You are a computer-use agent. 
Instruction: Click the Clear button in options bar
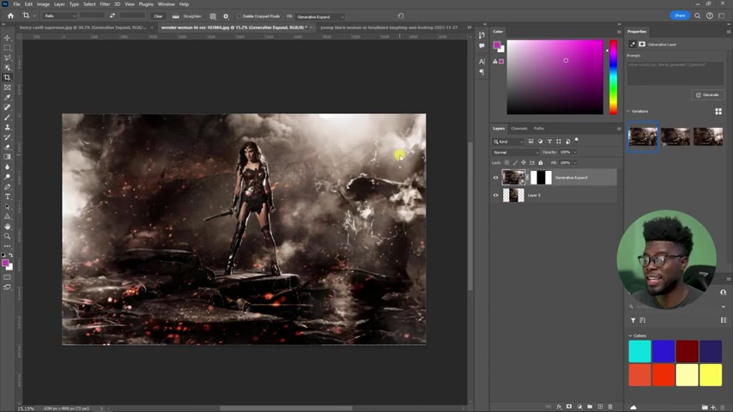click(x=158, y=16)
